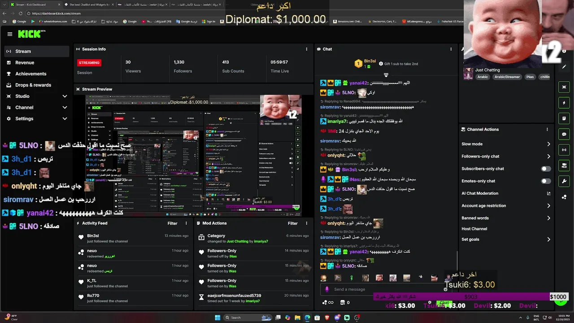Open Channel Actions three-dot menu
The image size is (574, 323).
[x=547, y=129]
